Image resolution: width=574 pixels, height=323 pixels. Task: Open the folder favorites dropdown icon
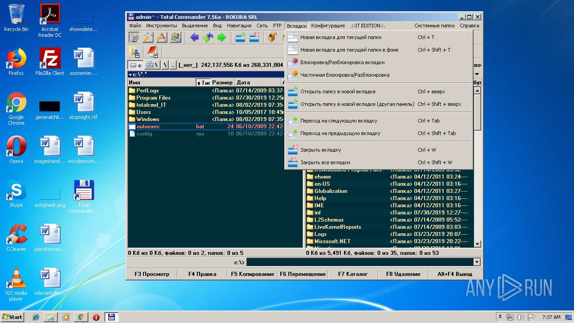[x=134, y=52]
